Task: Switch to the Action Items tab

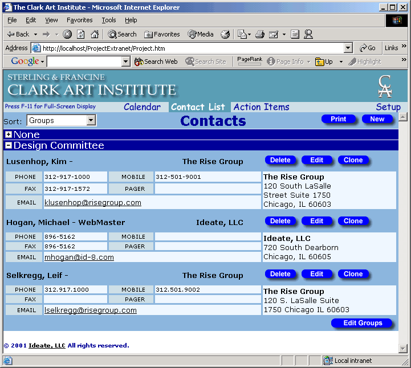Action: [x=261, y=107]
